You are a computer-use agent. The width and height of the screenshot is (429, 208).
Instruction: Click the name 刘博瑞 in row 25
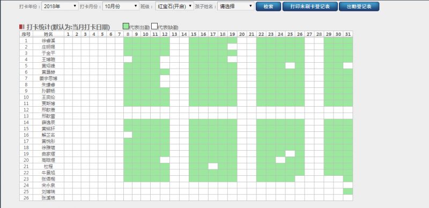click(48, 191)
